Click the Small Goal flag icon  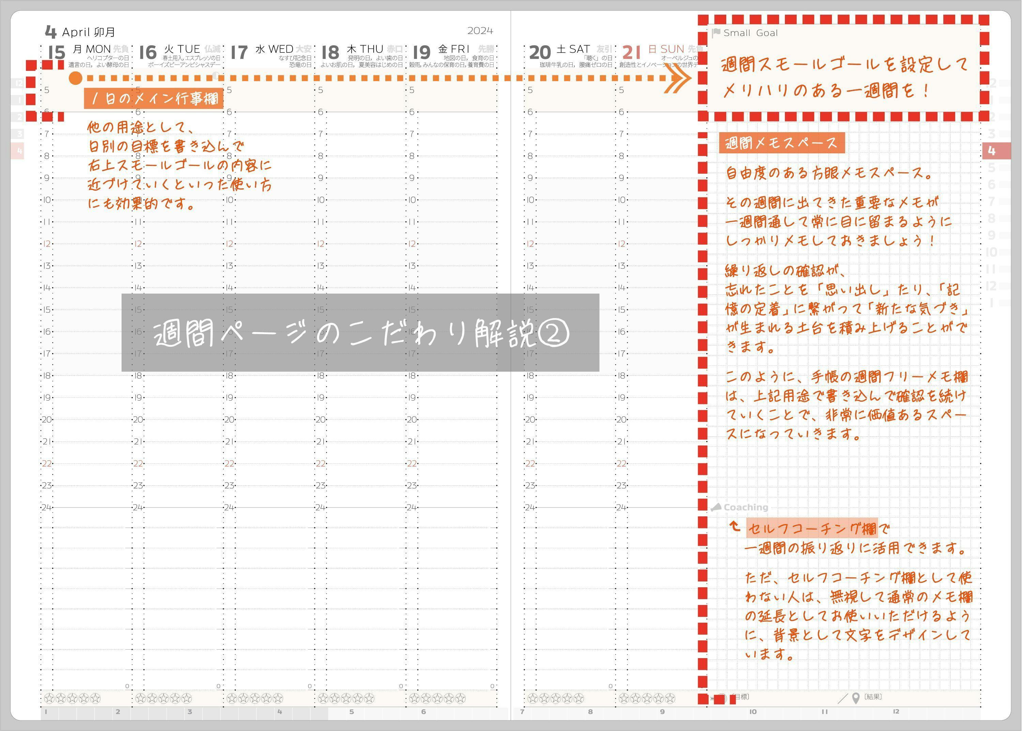716,33
